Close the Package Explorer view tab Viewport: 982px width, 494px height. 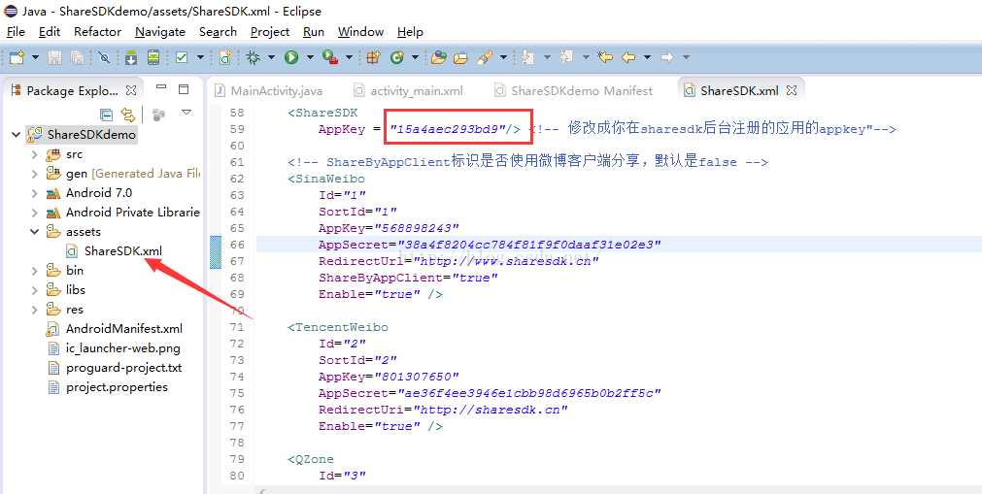point(130,91)
